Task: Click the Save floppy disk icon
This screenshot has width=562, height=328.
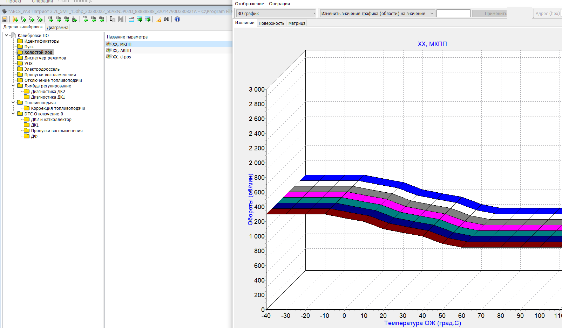Action: pyautogui.click(x=5, y=19)
